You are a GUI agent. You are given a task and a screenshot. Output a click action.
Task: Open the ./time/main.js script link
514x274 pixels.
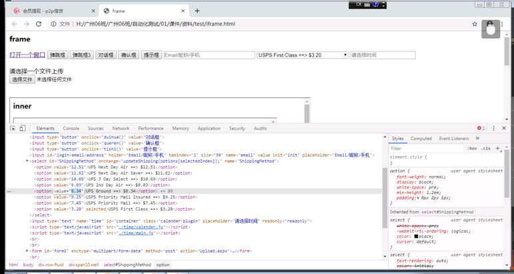pos(136,233)
